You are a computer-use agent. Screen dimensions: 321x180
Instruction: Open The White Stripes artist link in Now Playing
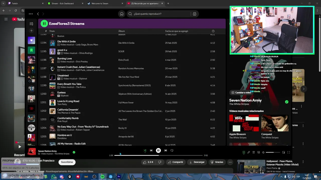pos(239,104)
